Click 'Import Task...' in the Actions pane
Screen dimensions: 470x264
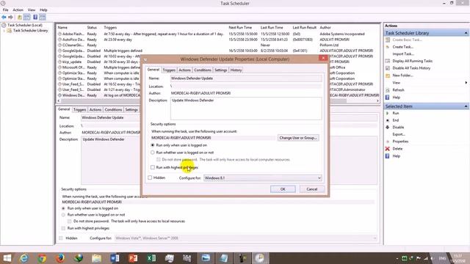(403, 54)
